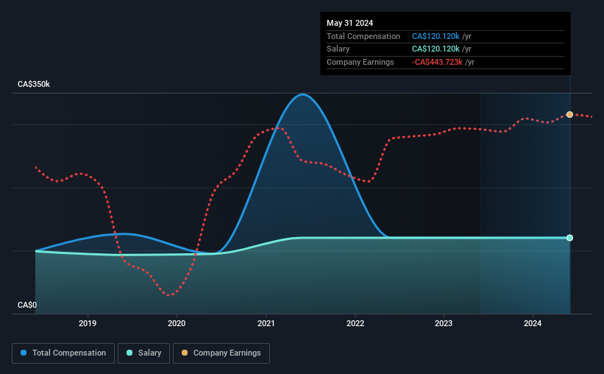The height and width of the screenshot is (374, 604).
Task: Click the 2024 x-axis label
Action: [533, 323]
